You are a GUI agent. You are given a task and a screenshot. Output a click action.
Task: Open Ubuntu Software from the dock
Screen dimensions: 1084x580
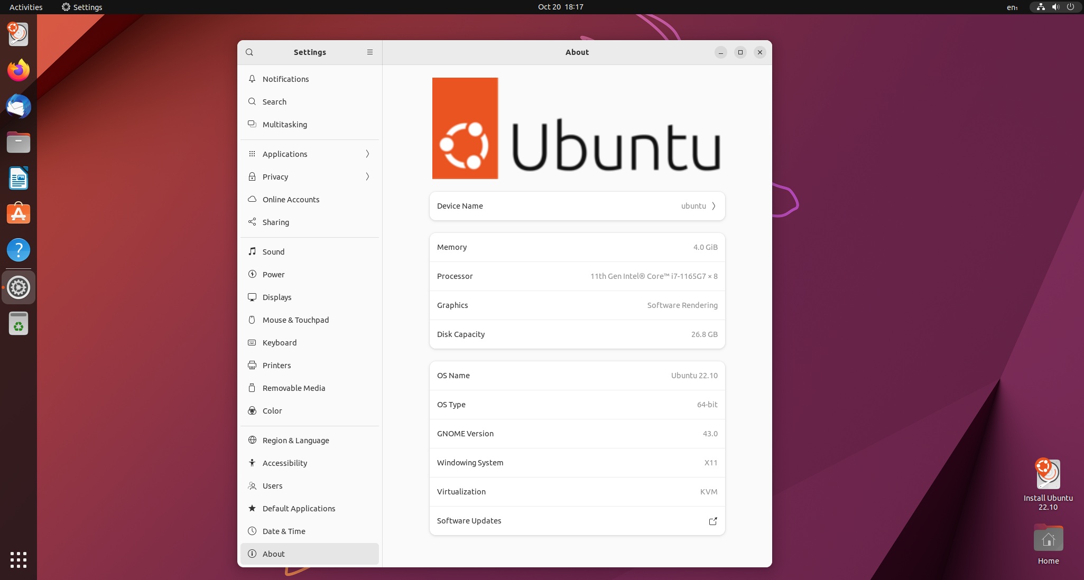(18, 213)
